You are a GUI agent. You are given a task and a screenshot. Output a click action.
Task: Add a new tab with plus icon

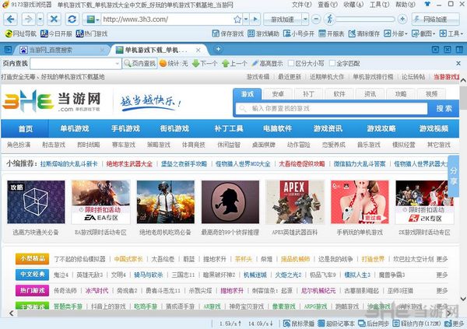(218, 49)
